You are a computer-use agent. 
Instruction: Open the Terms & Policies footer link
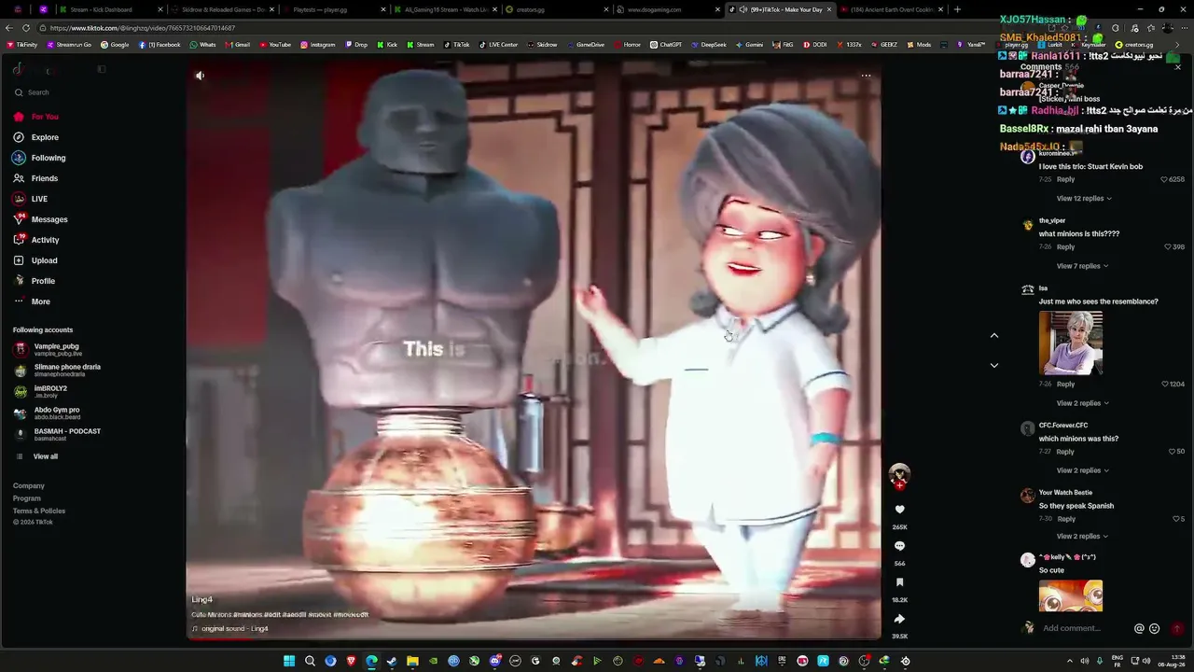[39, 511]
